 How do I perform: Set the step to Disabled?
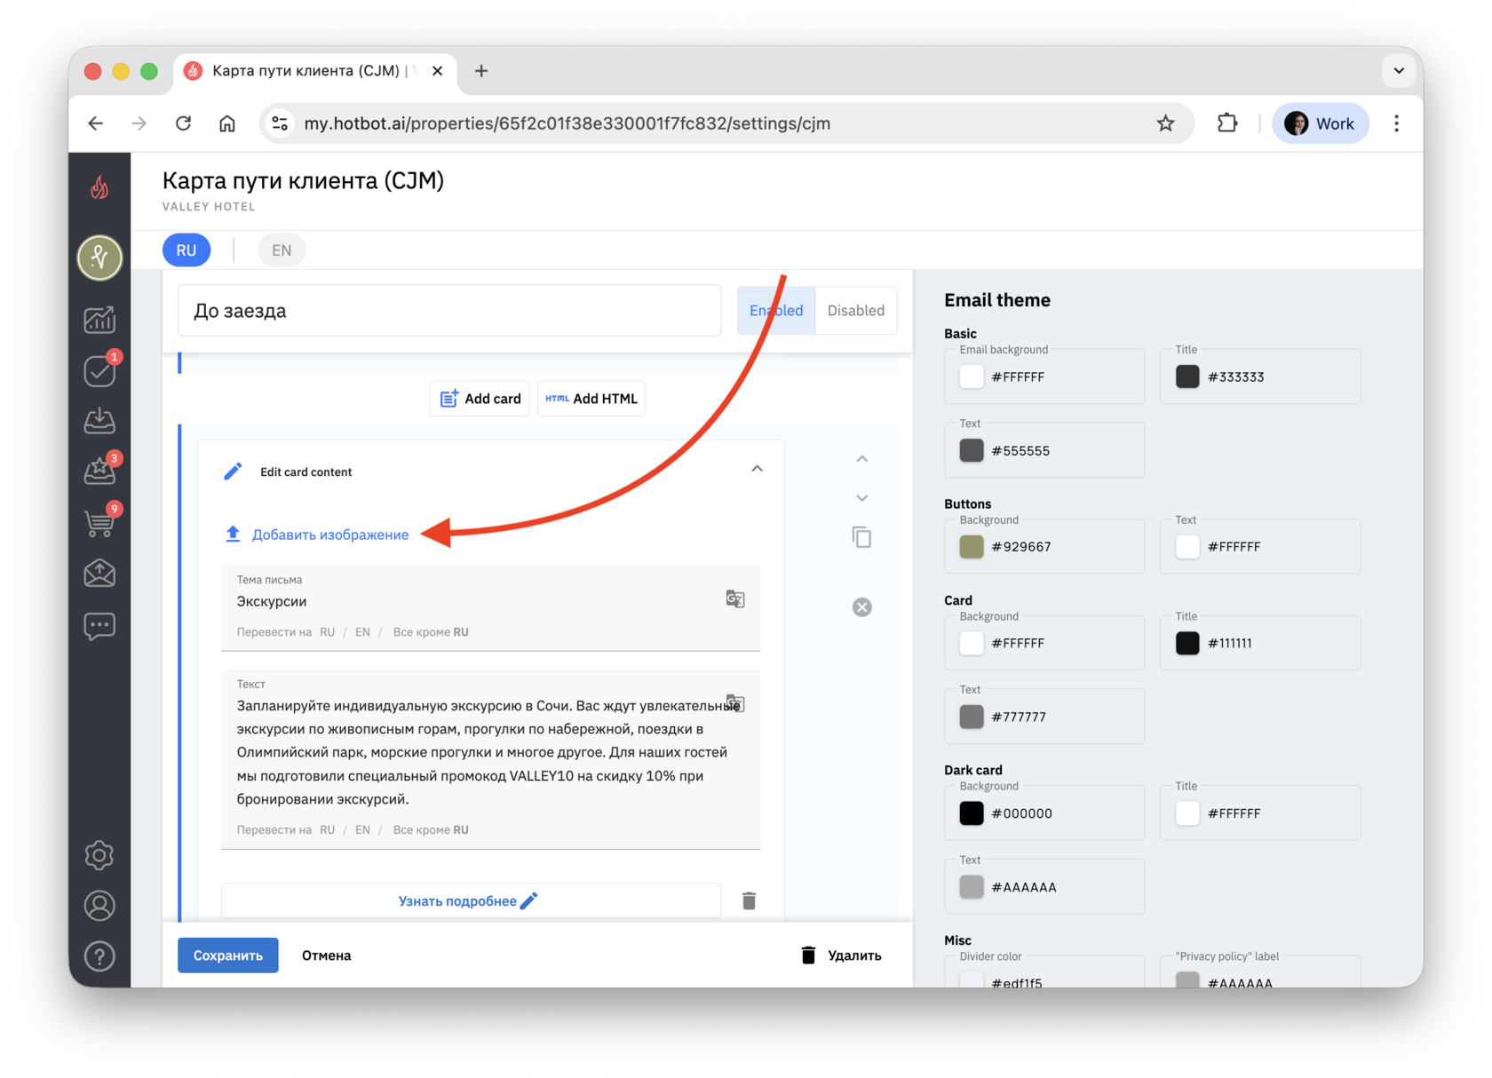856,311
